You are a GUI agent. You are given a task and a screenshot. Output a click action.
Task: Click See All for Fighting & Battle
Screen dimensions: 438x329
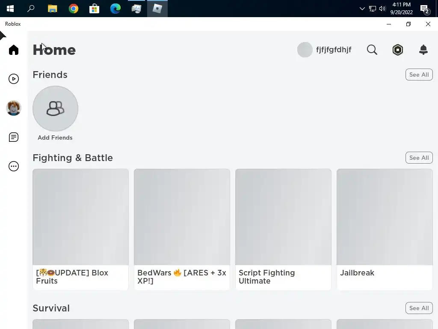(419, 158)
